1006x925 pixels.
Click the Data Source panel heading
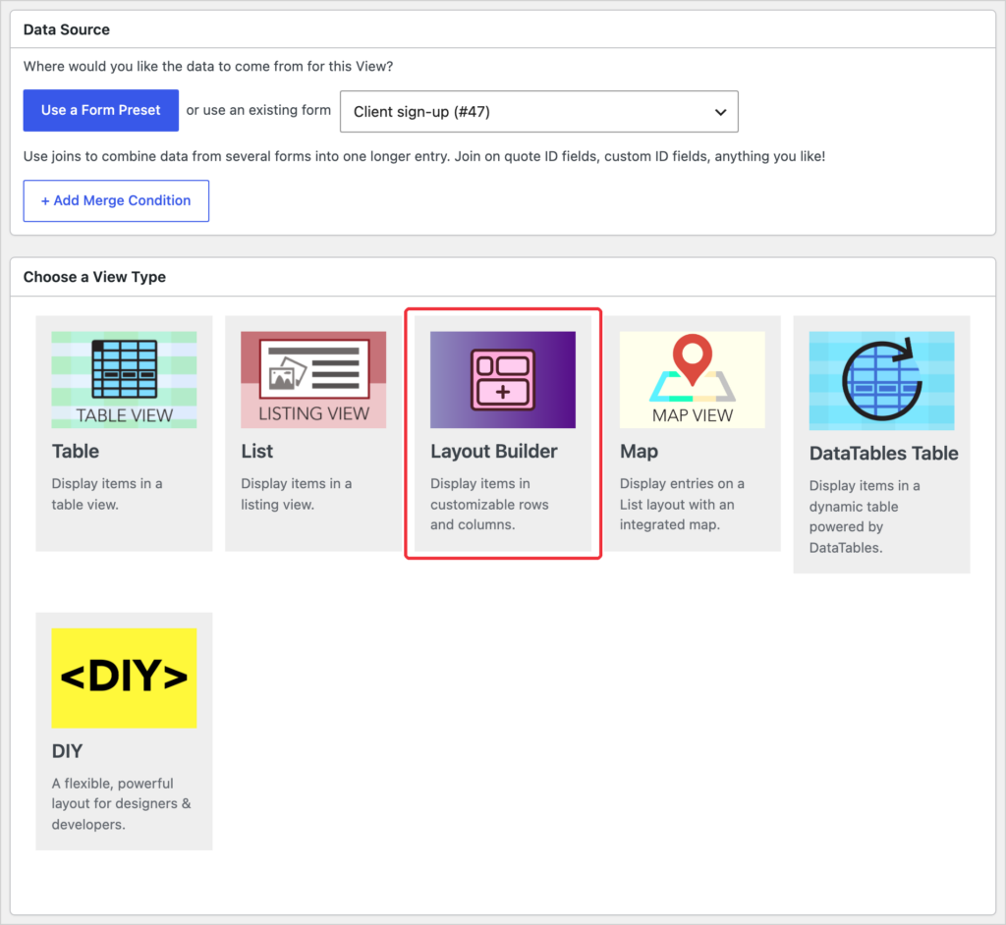click(x=67, y=29)
